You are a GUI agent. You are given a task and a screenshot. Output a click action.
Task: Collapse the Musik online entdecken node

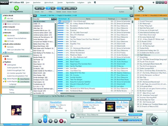coord(3,44)
